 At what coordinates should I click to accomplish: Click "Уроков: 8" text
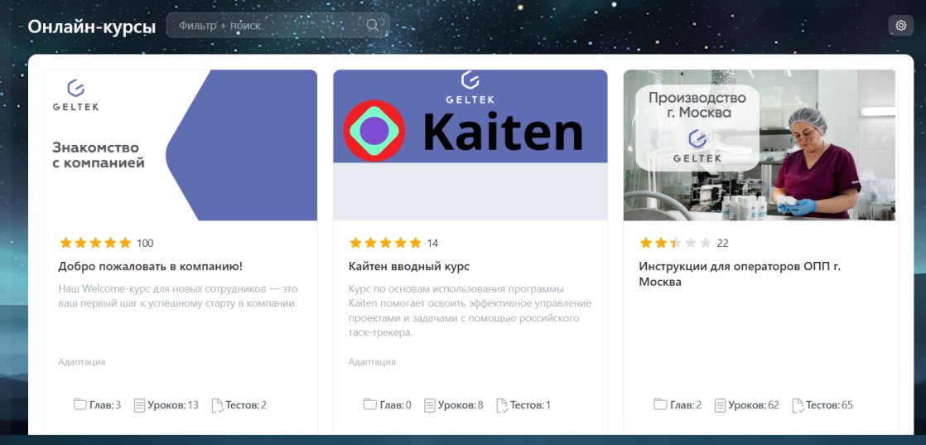pyautogui.click(x=461, y=405)
